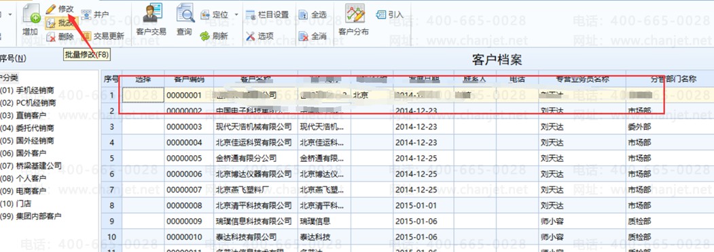
Task: Click the 序号 column header
Action: pos(111,79)
